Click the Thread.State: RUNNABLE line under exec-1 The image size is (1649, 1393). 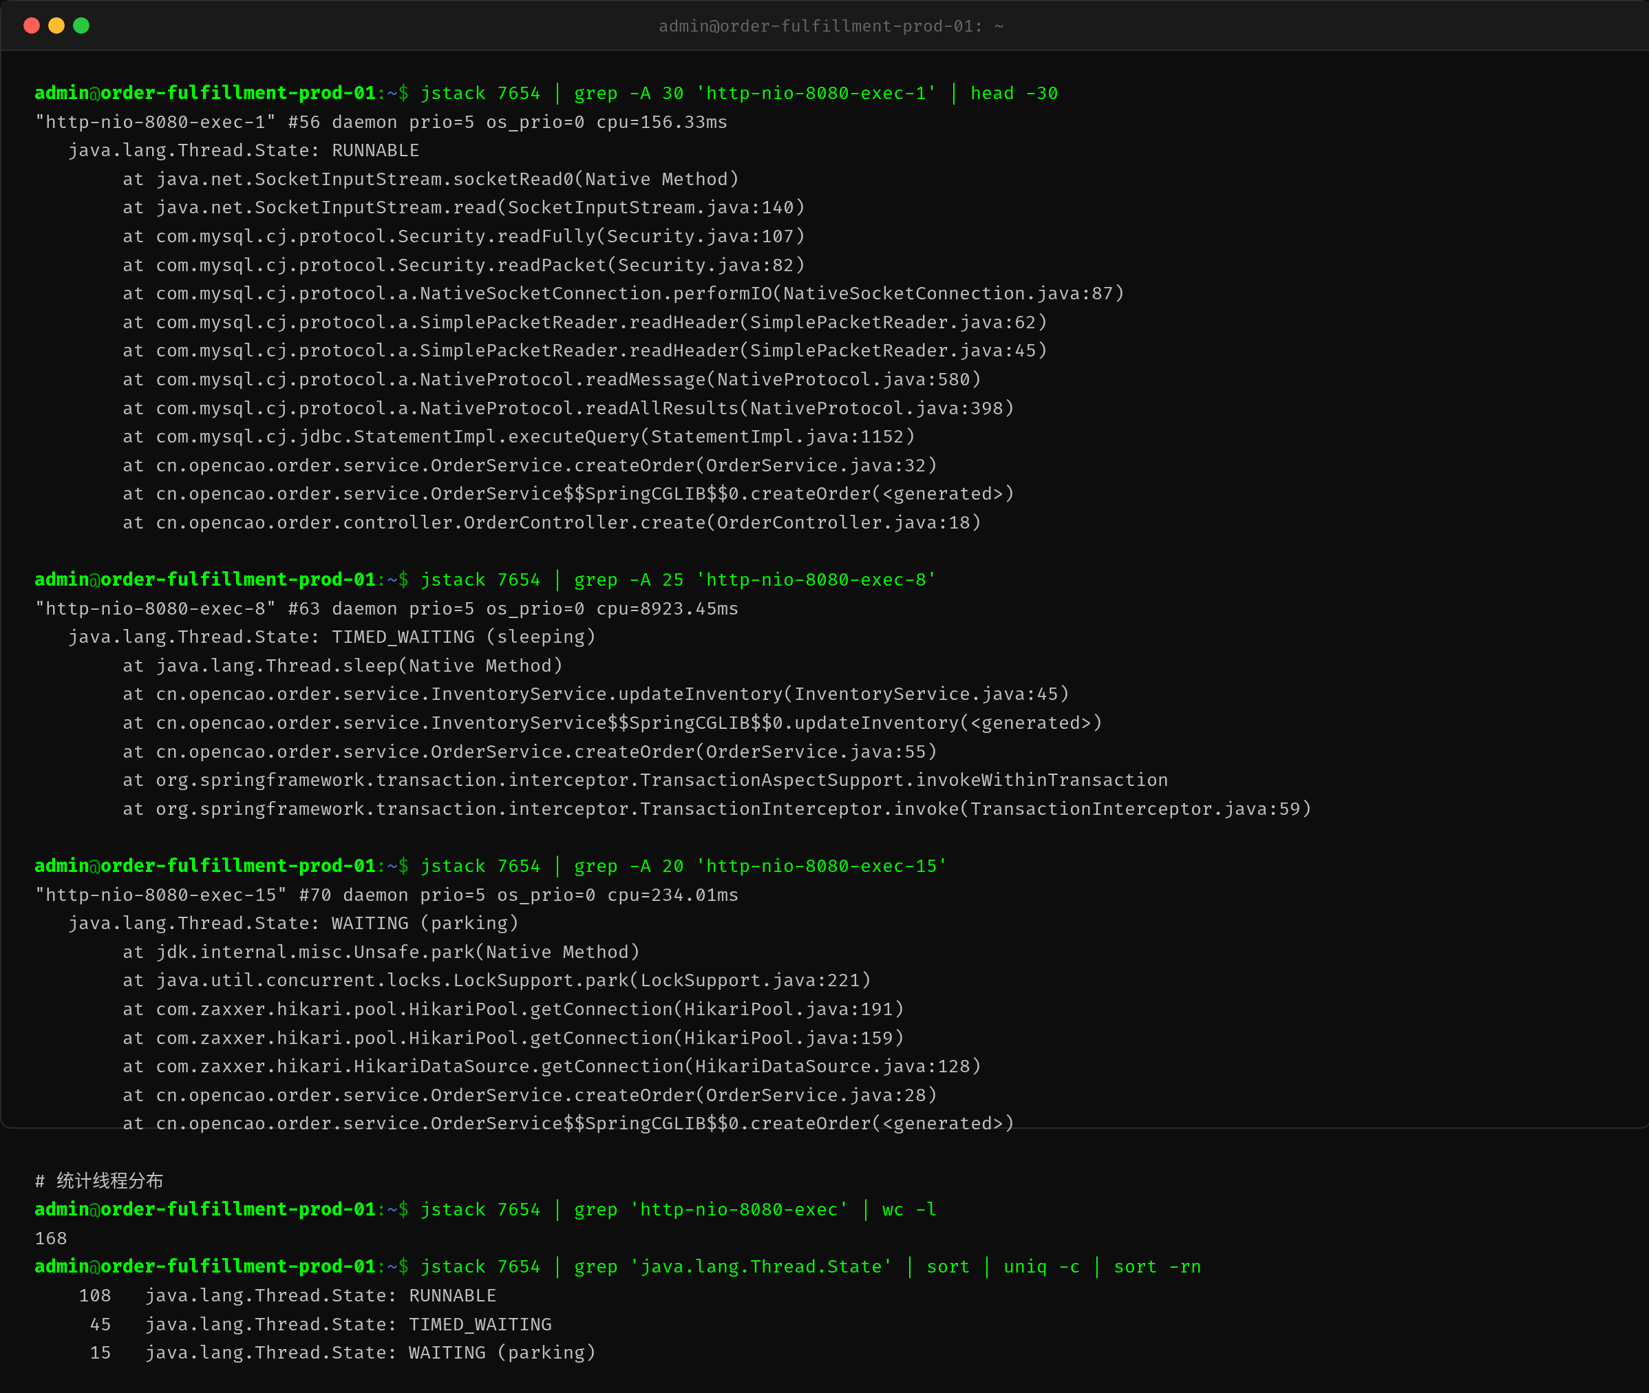point(243,150)
